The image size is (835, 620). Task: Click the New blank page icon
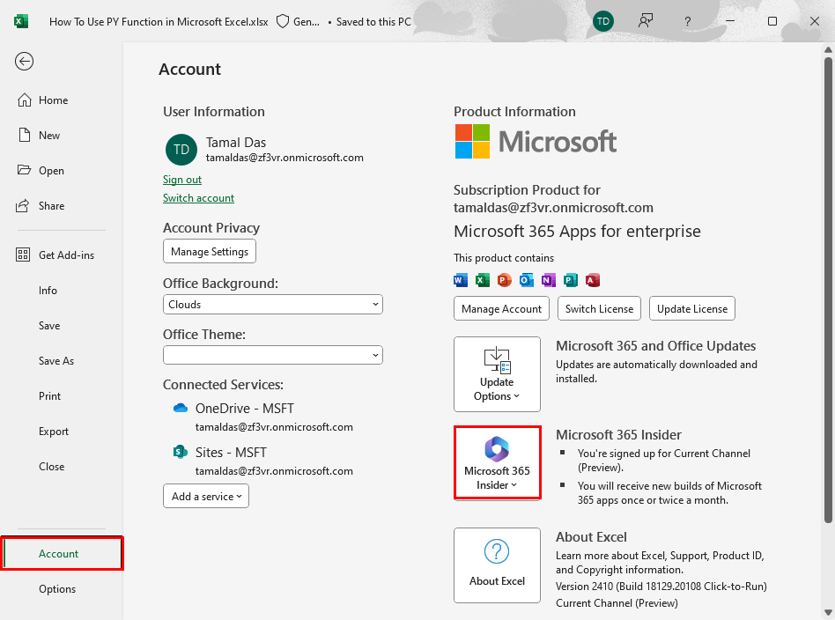pos(25,136)
